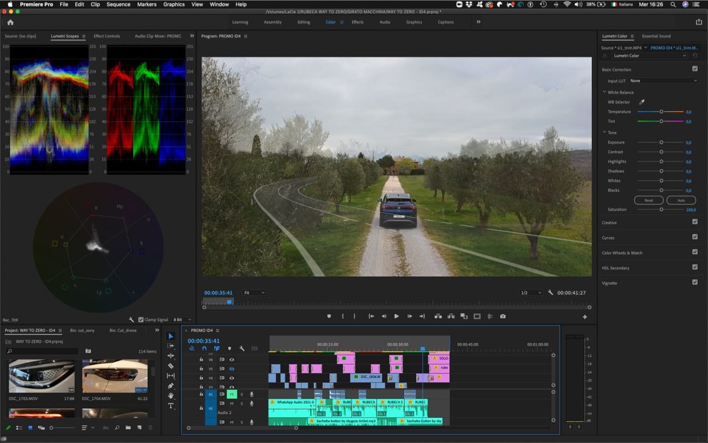
Task: Open the 8 Bit scope dropdown
Action: (183, 320)
